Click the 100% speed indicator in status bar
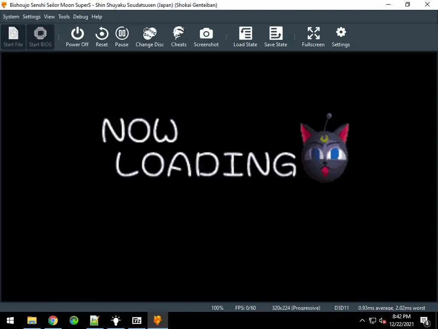 click(x=217, y=308)
